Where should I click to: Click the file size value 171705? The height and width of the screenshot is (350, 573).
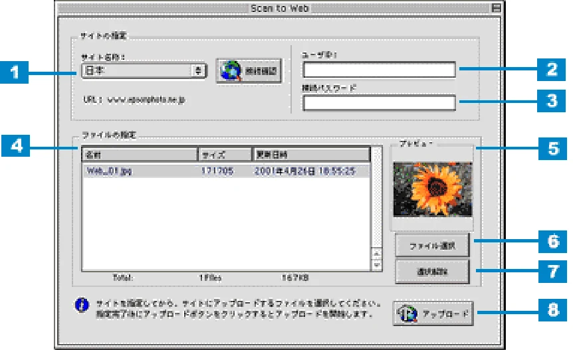(x=217, y=171)
